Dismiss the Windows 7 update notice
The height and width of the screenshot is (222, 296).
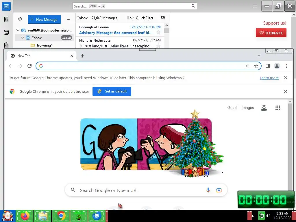coord(285,78)
